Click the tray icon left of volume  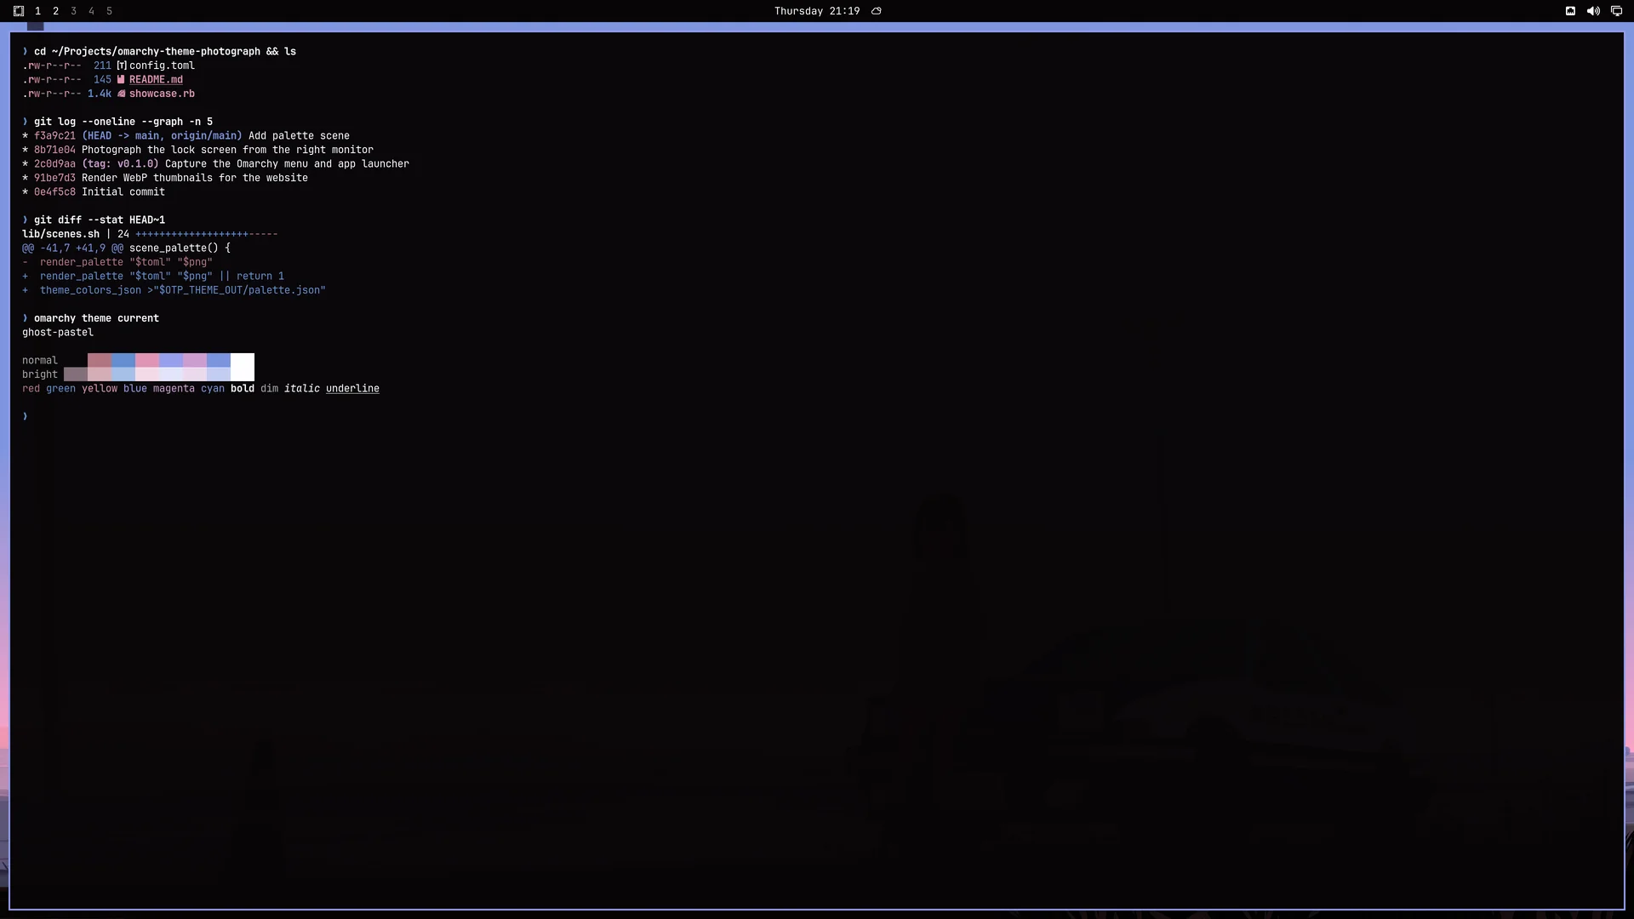coord(1570,11)
